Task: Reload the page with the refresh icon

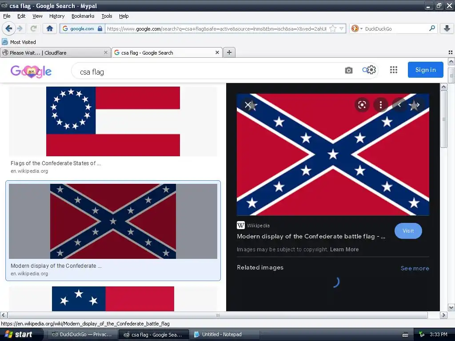Action: (x=33, y=28)
